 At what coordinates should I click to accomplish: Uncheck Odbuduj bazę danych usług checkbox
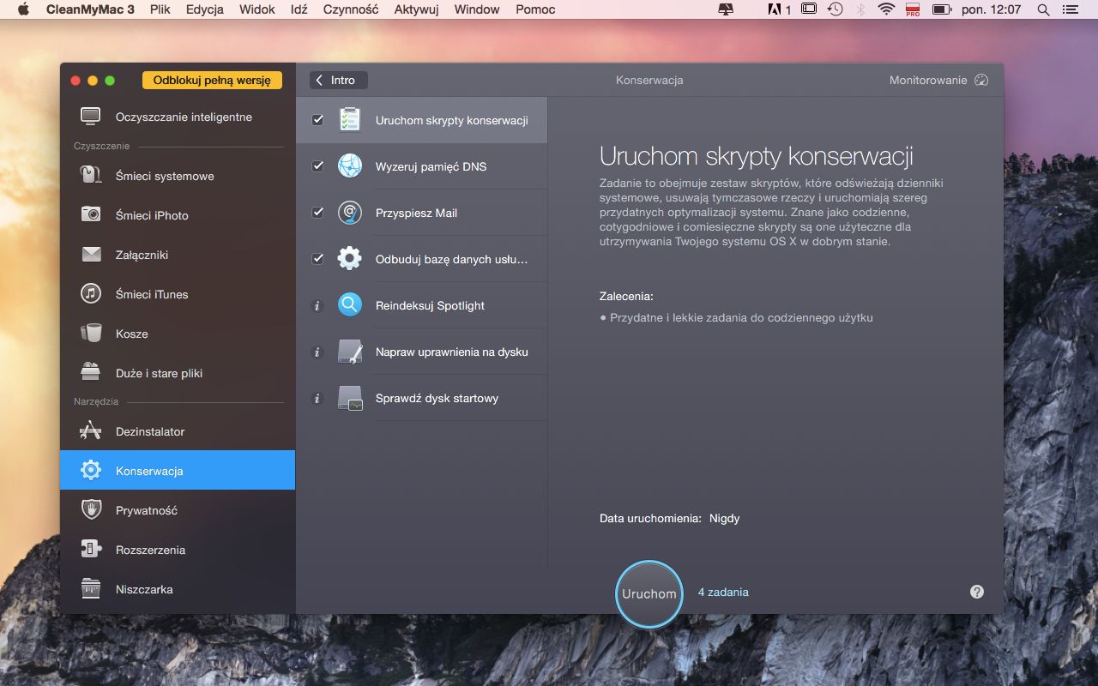click(x=317, y=259)
